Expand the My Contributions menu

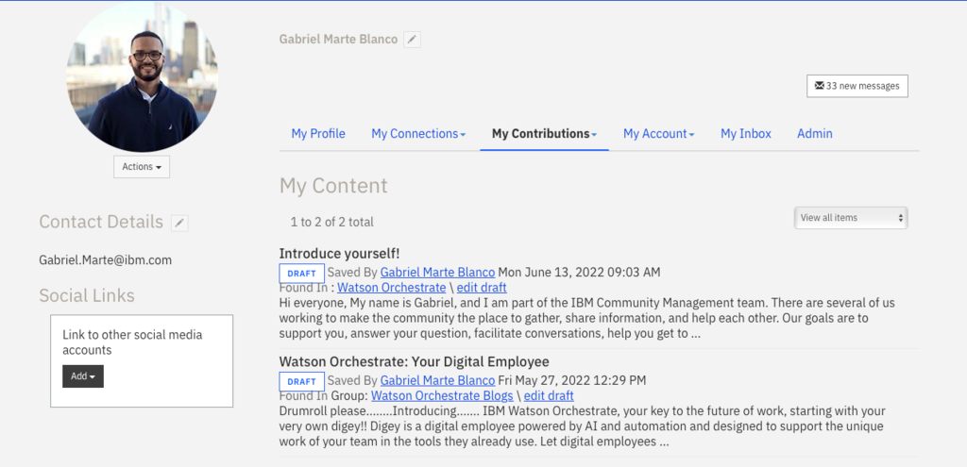pos(544,134)
